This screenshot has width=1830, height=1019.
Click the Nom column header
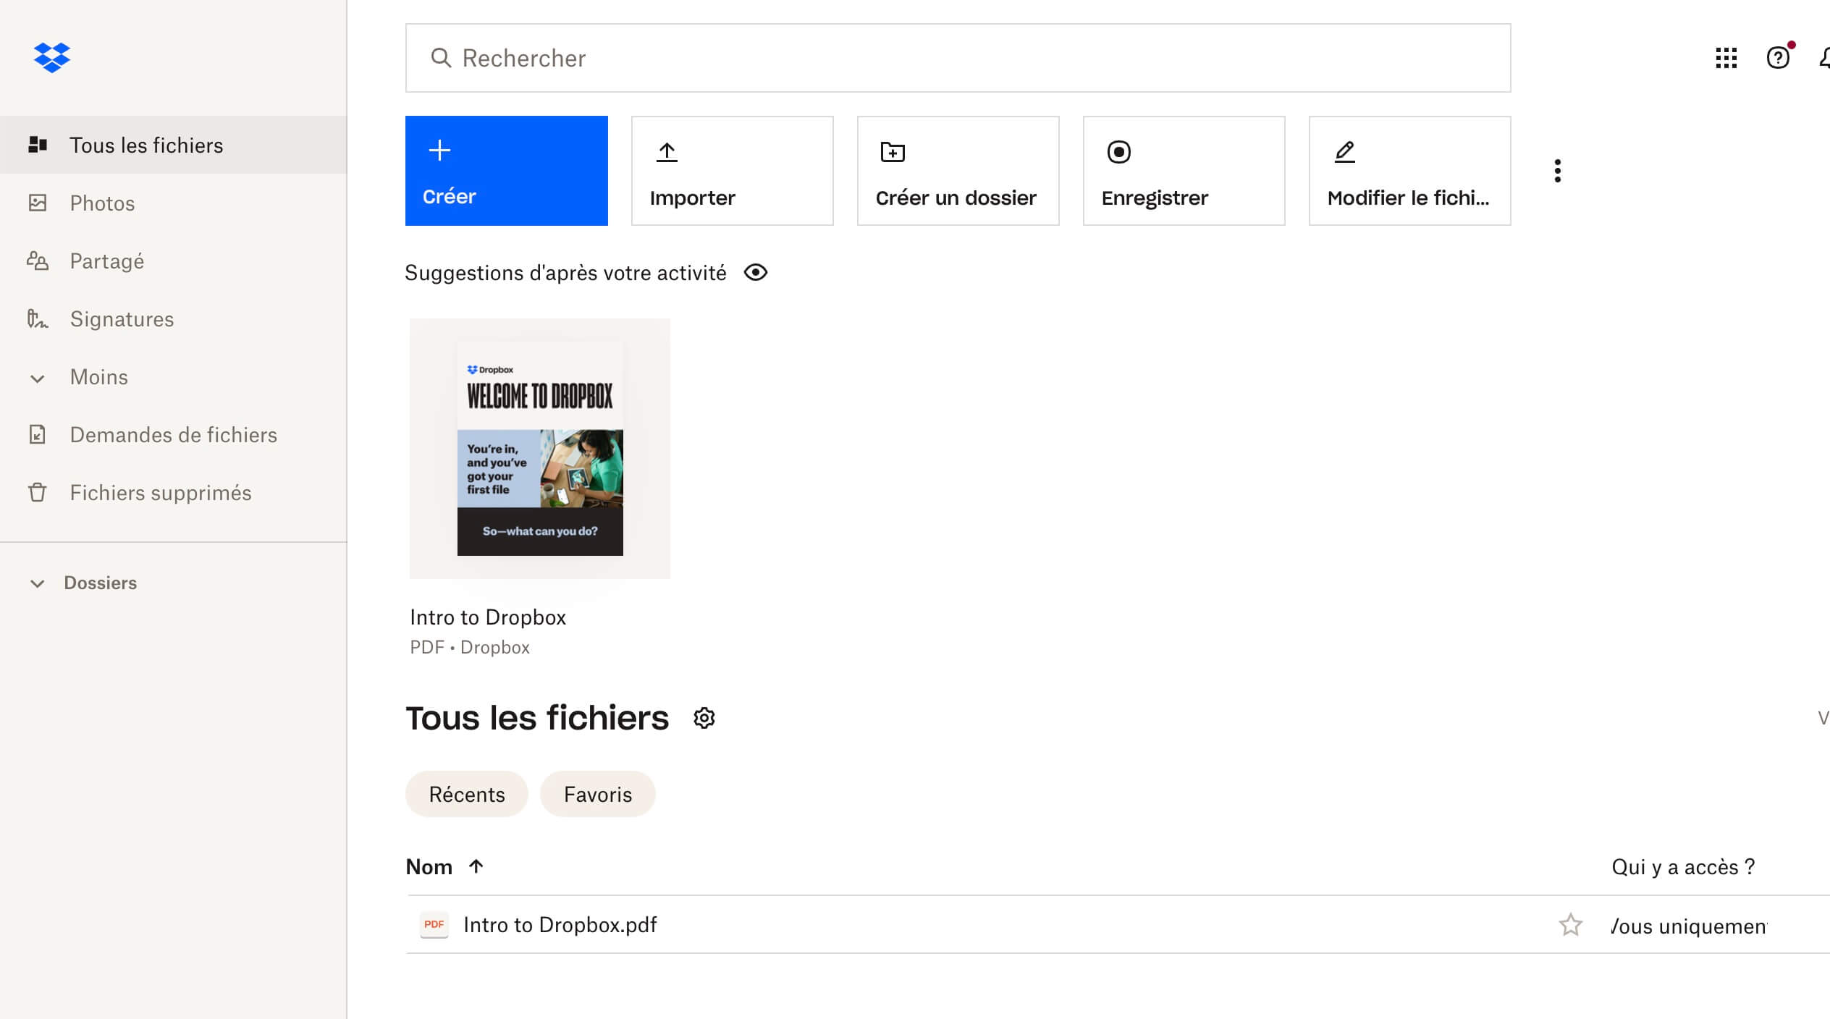[x=429, y=866]
